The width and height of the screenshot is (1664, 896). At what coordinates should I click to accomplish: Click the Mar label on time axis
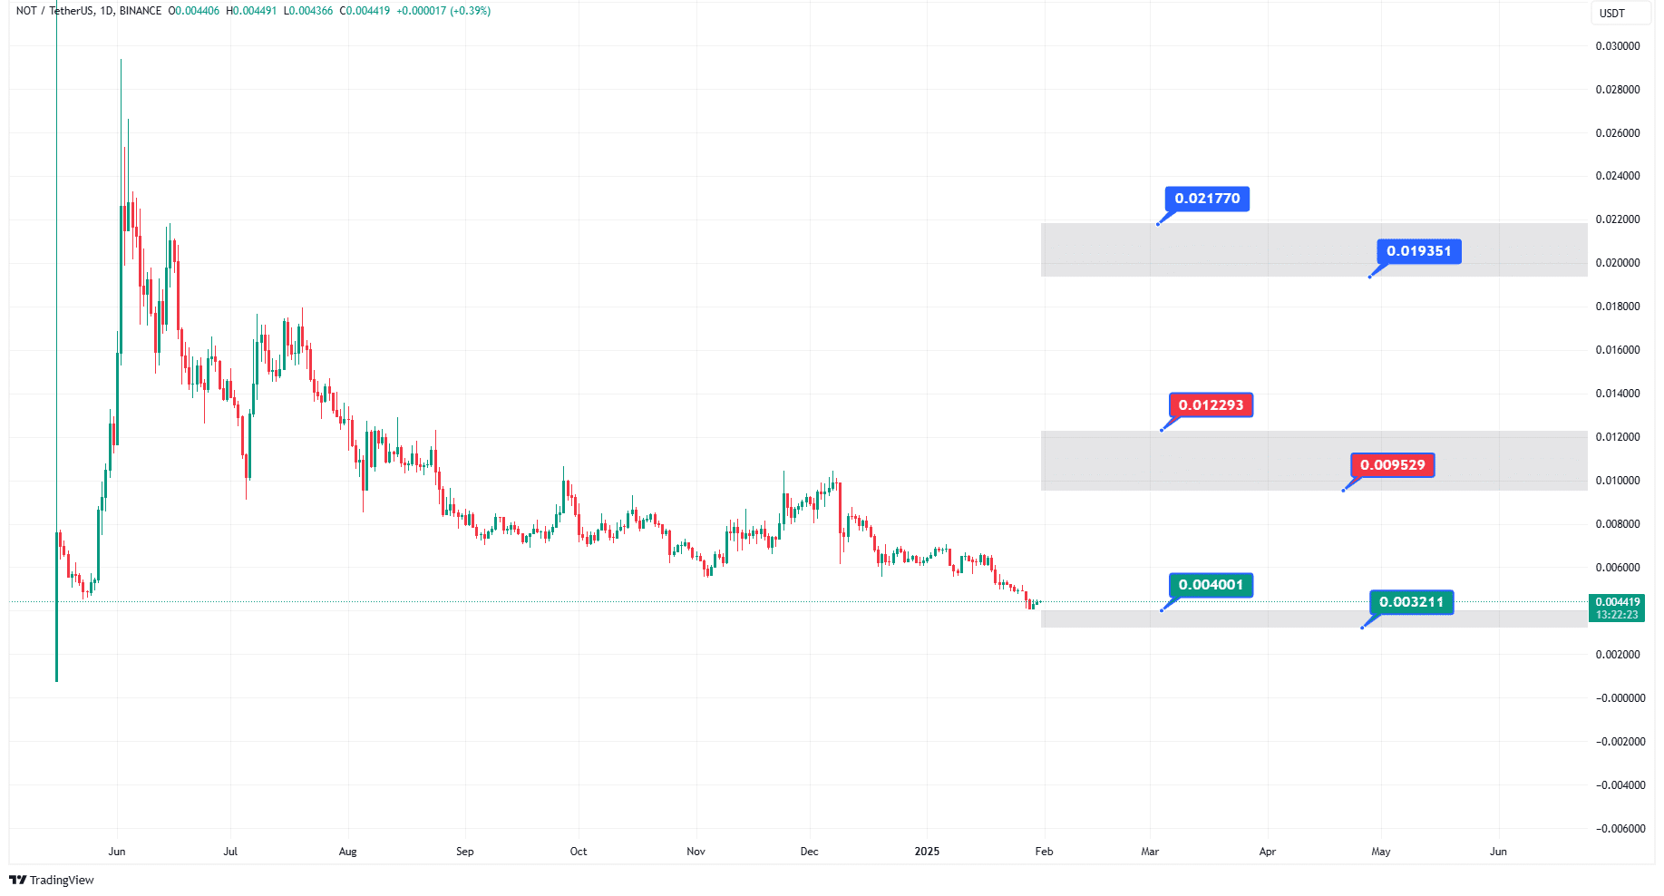click(1150, 852)
